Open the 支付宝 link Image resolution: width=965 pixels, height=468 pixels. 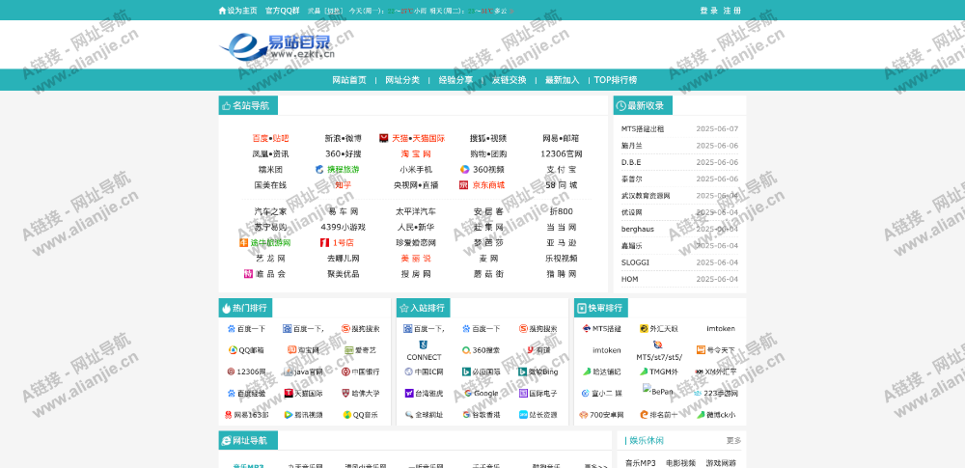(562, 169)
